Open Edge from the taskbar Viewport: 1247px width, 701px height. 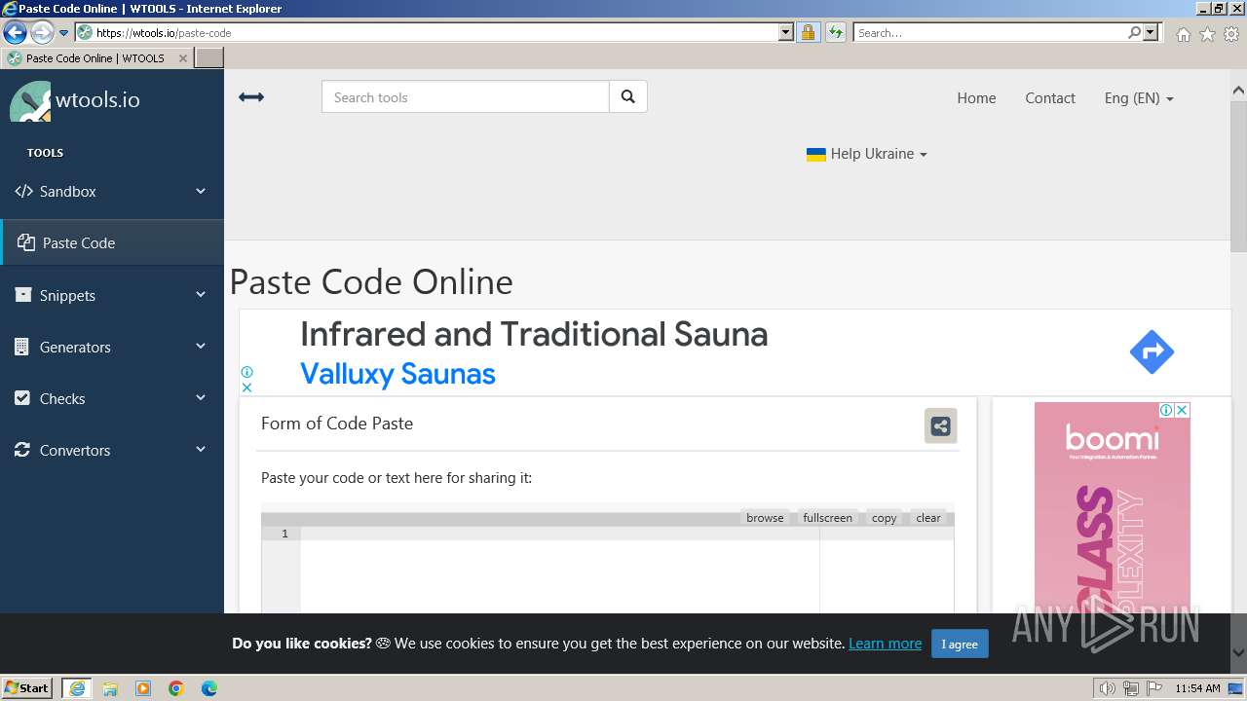point(209,688)
